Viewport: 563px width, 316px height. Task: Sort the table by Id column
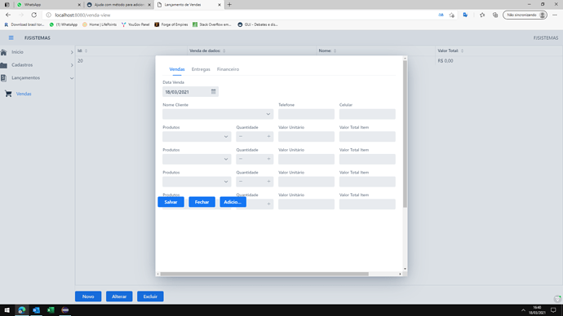pyautogui.click(x=86, y=50)
